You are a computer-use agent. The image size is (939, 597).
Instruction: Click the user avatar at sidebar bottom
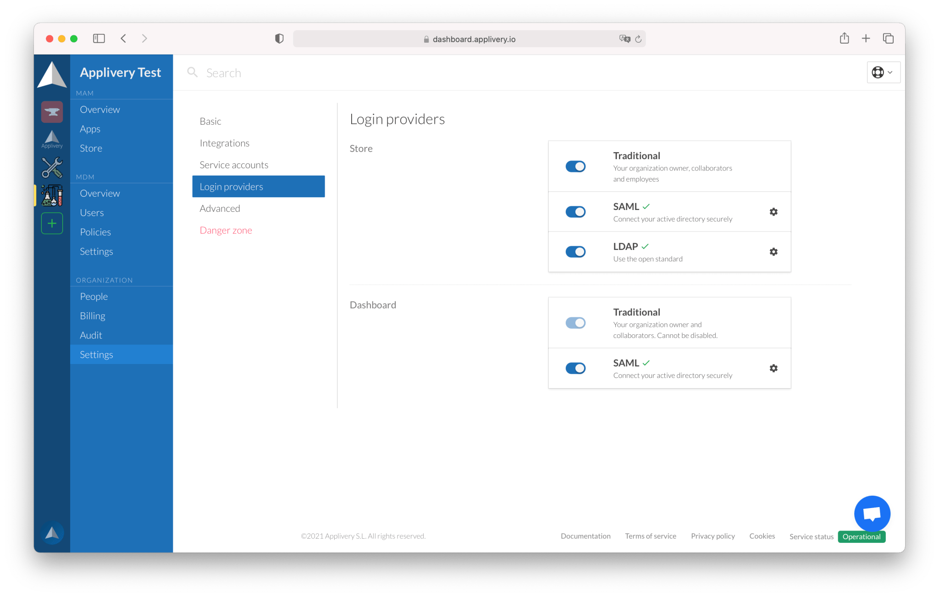(x=52, y=533)
